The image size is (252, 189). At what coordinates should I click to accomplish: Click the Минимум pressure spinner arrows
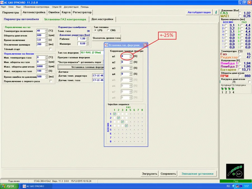(x=87, y=44)
